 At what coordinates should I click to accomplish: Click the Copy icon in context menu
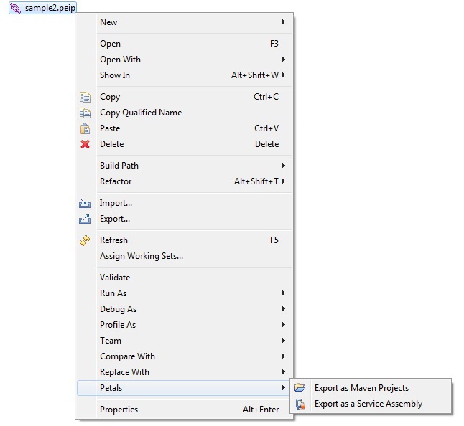(85, 97)
